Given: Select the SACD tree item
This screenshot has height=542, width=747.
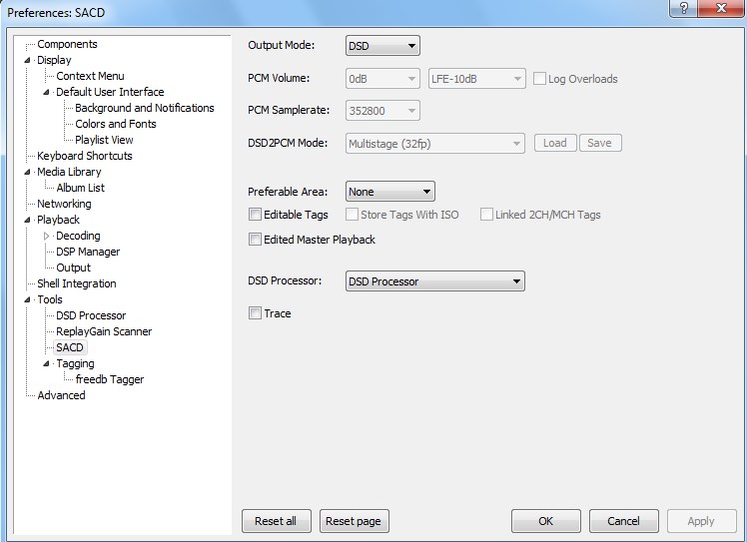Looking at the screenshot, I should pyautogui.click(x=70, y=347).
